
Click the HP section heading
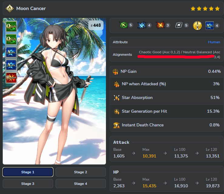116,172
